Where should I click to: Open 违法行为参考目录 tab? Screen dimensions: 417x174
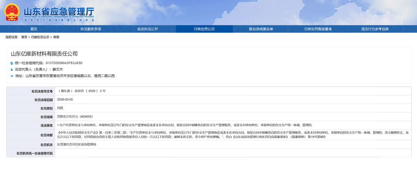375,29
